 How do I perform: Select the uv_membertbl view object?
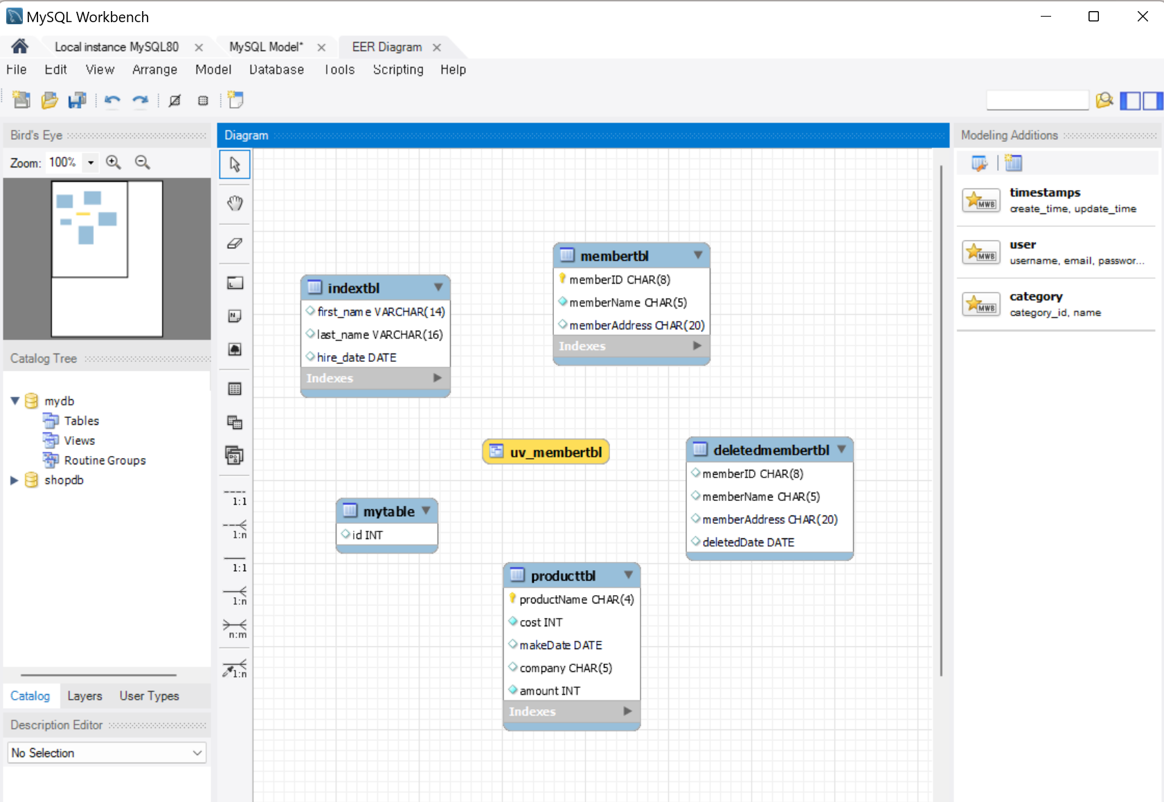click(546, 452)
